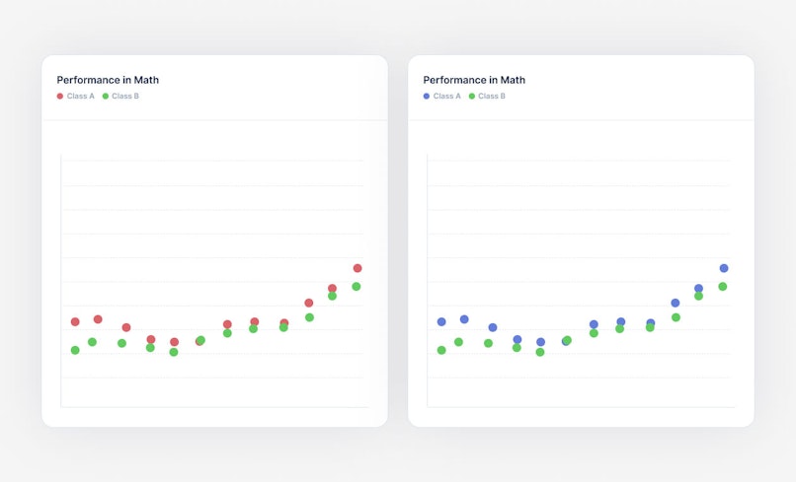Pick the lowest green point in right chart
Viewport: 796px width, 482px height.
tap(540, 352)
